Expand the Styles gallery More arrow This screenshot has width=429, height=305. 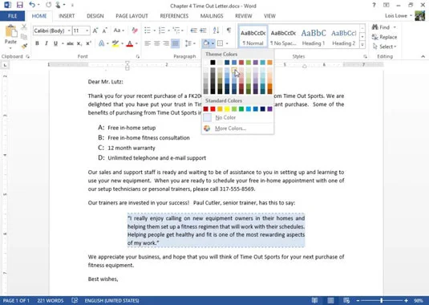(x=362, y=45)
